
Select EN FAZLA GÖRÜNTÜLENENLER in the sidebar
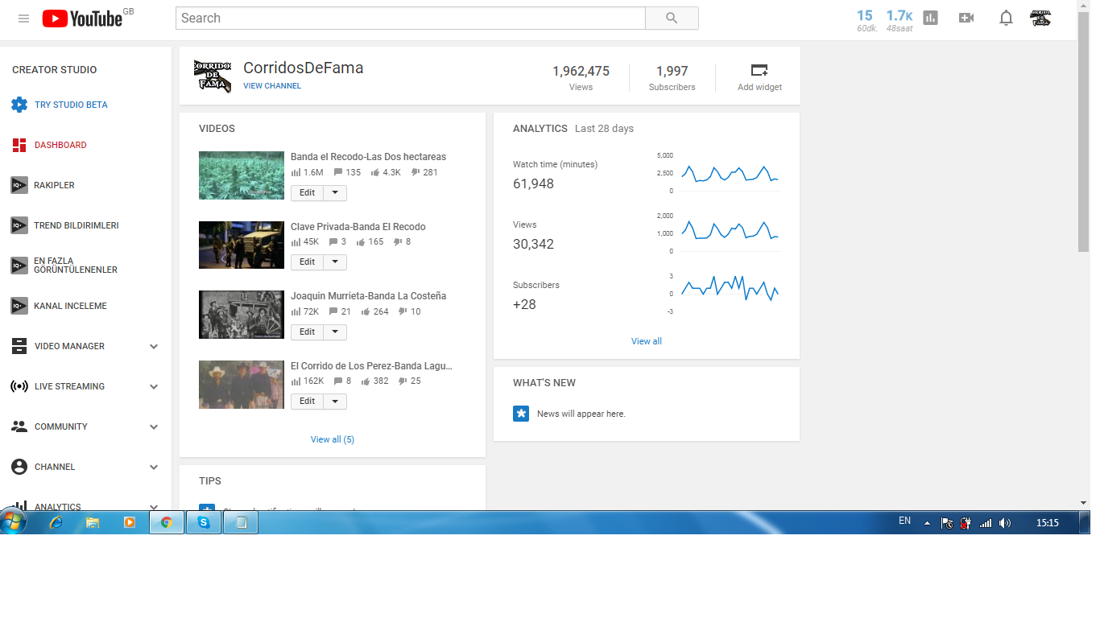pyautogui.click(x=76, y=266)
